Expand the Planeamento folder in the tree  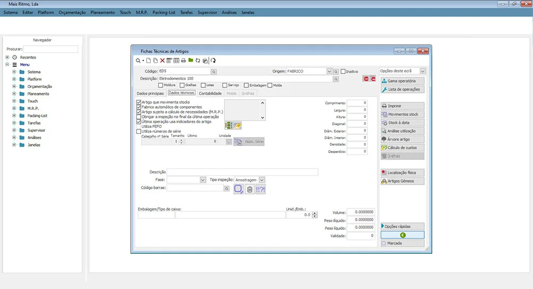click(14, 94)
